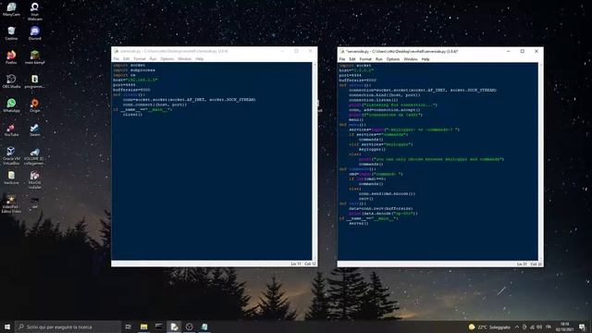Open Edit menu in serverside.py window
This screenshot has height=333, width=592.
[352, 59]
